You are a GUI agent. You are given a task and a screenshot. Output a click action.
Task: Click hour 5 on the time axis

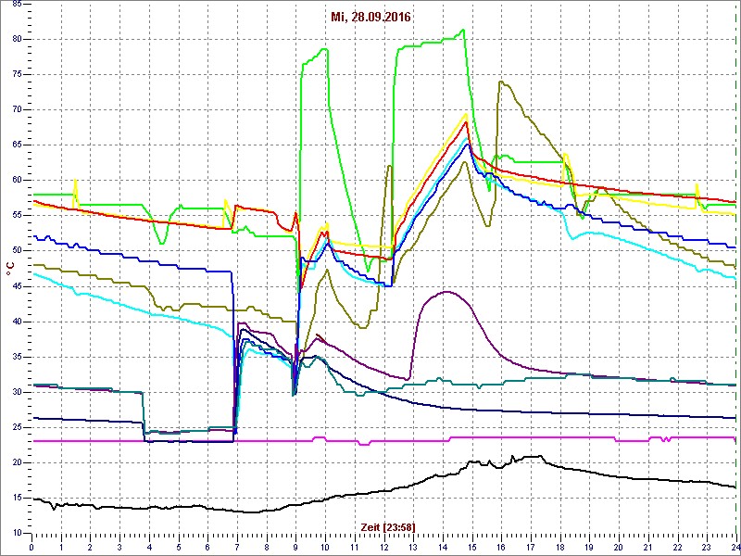(x=179, y=548)
